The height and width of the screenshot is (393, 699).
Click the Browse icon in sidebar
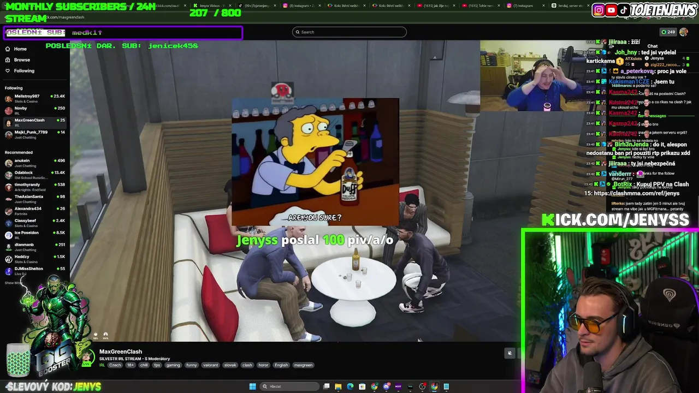8,60
